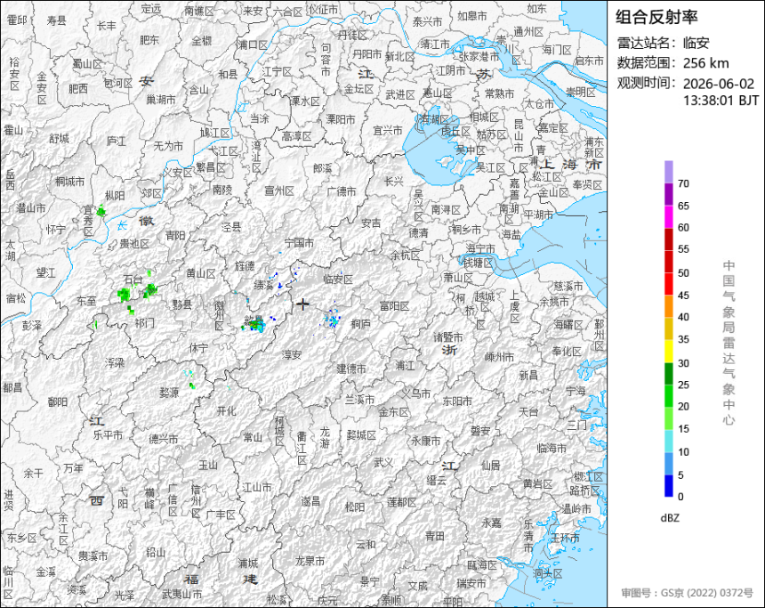Click the 义乌市 map label

click(416, 393)
